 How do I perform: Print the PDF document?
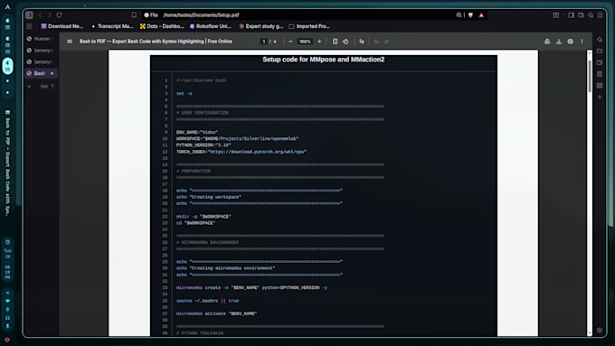571,42
